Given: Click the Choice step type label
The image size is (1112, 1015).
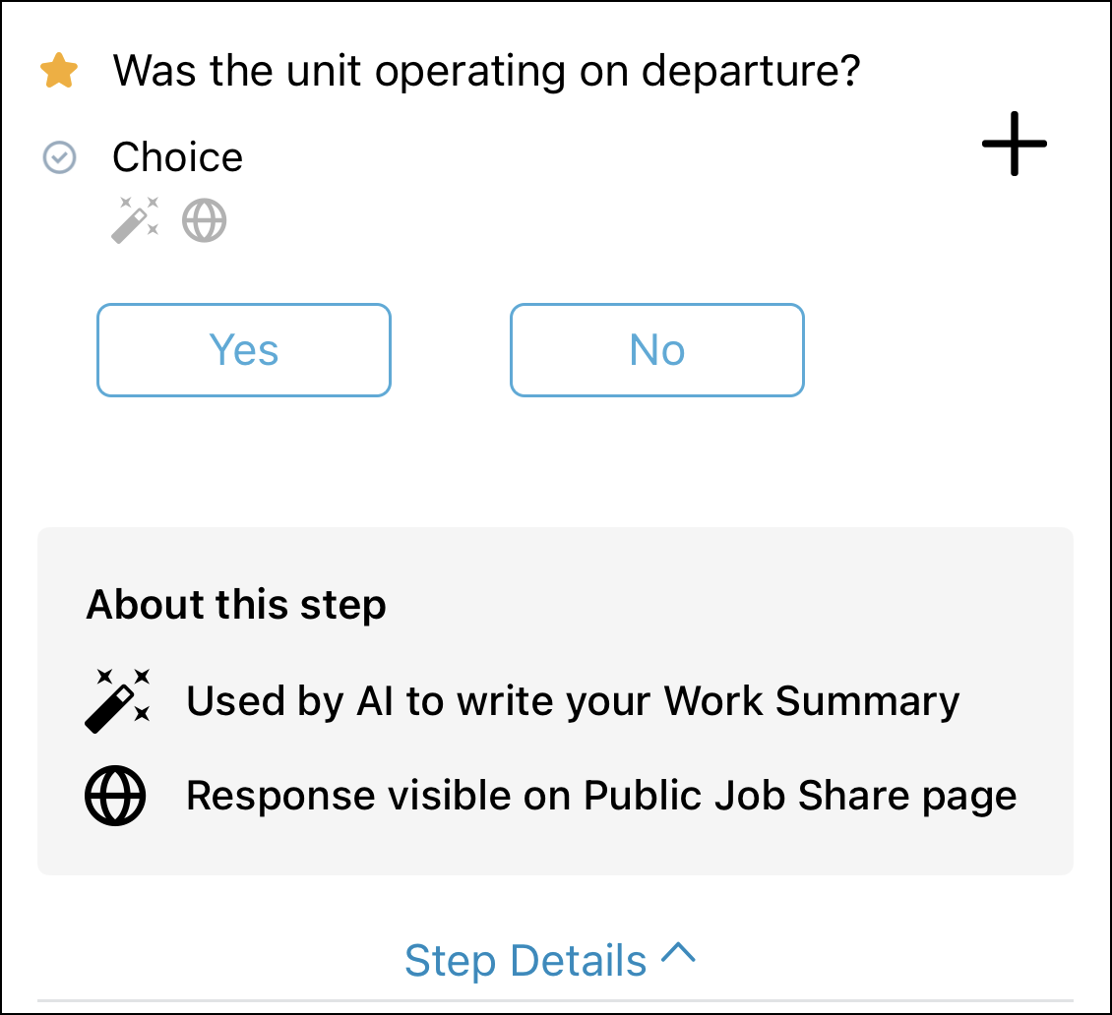Looking at the screenshot, I should (x=178, y=156).
